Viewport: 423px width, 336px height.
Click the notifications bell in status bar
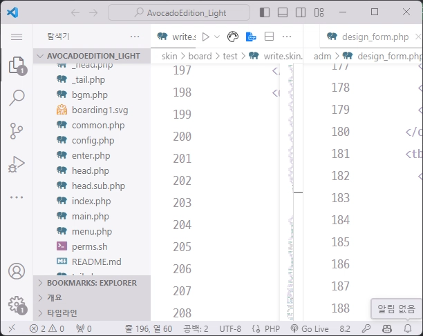point(408,329)
